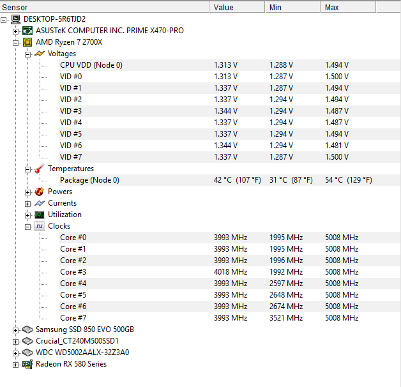Viewport: 401px width, 387px height.
Task: Click the 4018 MHz value of Core #3
Action: point(231,272)
